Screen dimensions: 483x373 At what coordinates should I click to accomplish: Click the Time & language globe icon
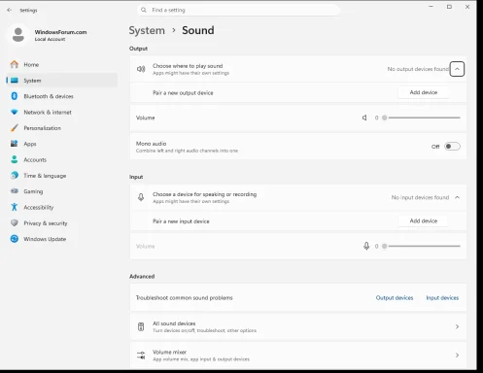tap(15, 175)
